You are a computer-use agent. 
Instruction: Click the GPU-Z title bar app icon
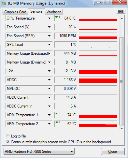coord(4,3)
